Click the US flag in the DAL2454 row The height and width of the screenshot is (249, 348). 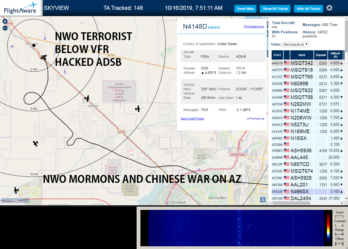click(287, 198)
